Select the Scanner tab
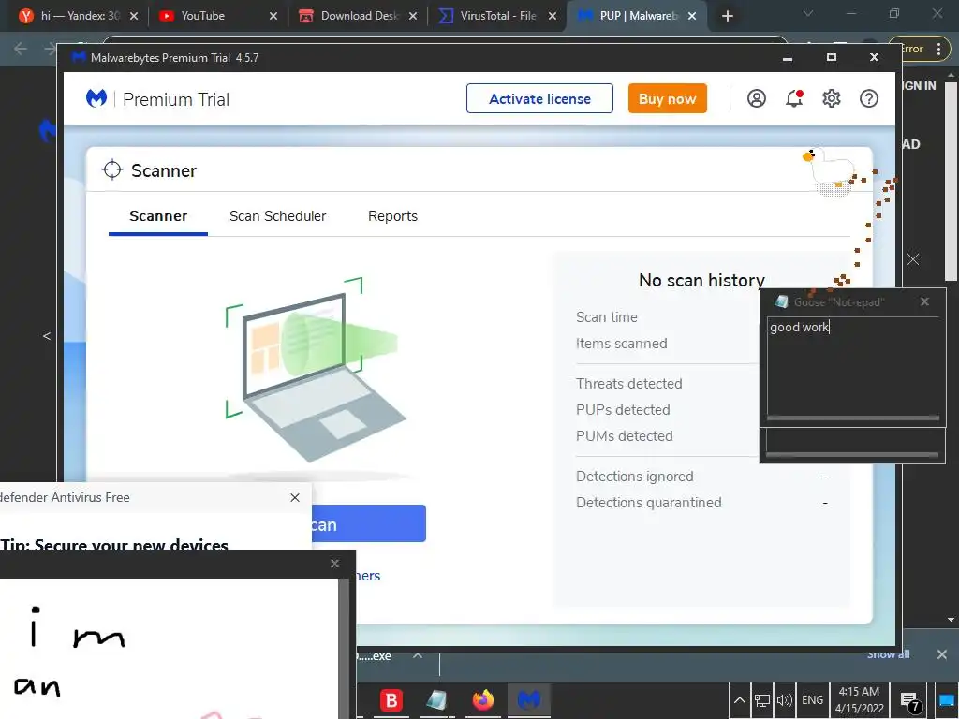The width and height of the screenshot is (959, 719). (x=157, y=216)
